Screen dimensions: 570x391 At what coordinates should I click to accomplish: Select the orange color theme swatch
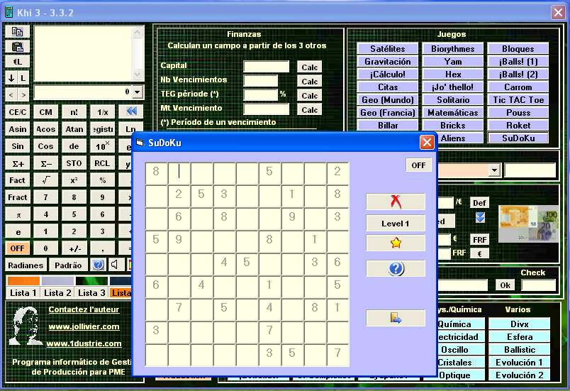tap(23, 281)
